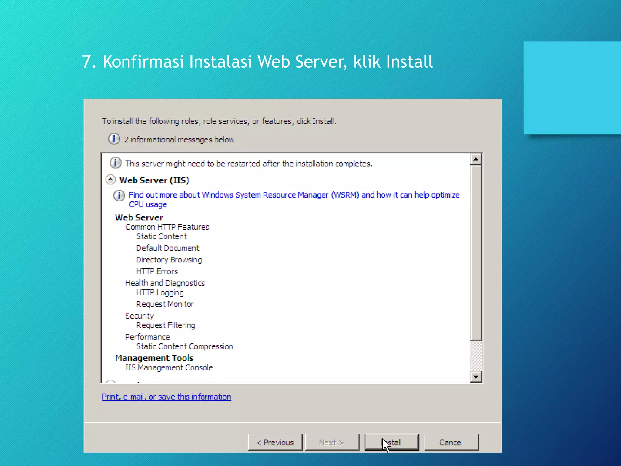Click '2 informational messages below' text

pos(179,139)
